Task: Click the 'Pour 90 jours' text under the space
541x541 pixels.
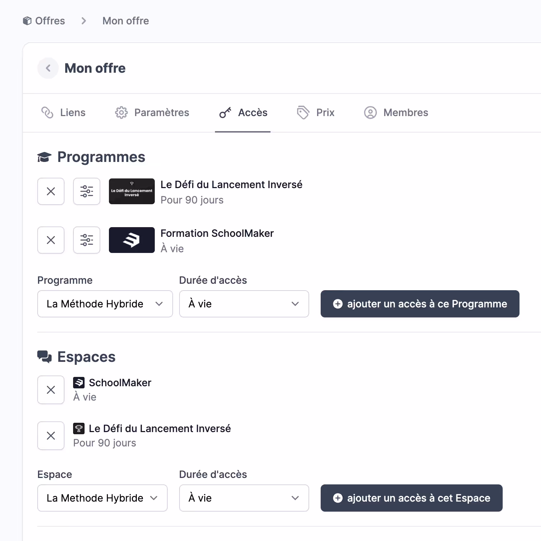Action: tap(105, 443)
